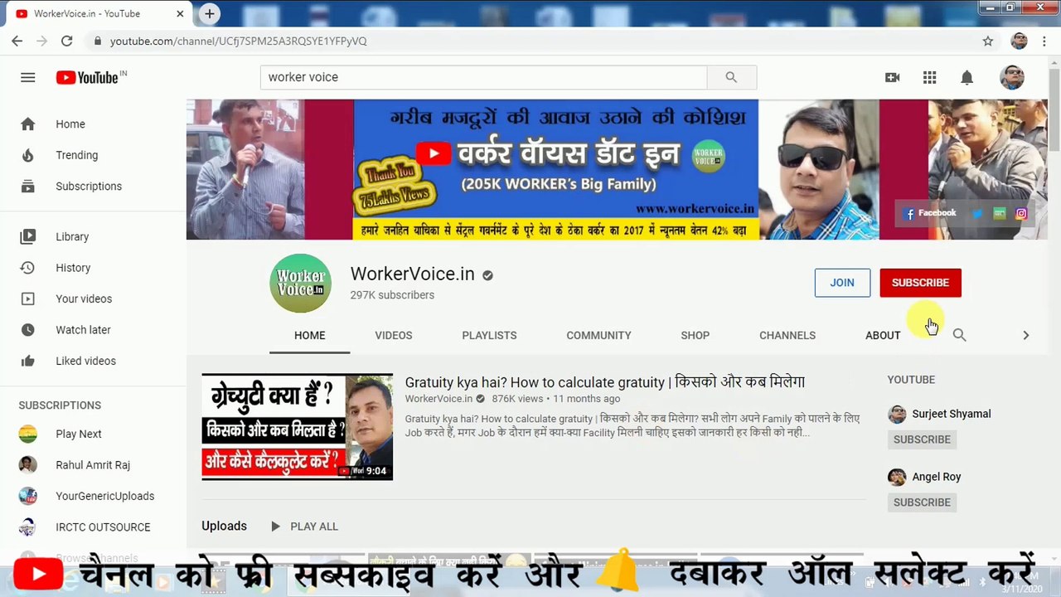Click the WorkerVoice.in channel avatar

(x=301, y=284)
